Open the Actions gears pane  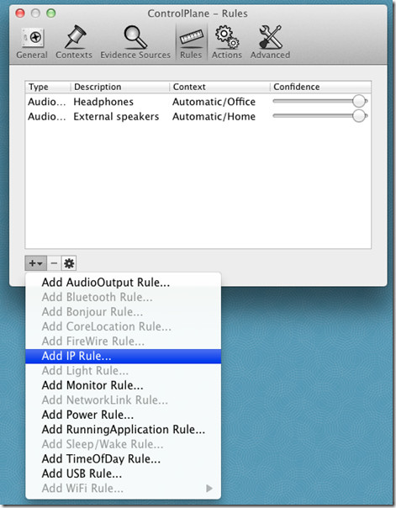(x=227, y=43)
